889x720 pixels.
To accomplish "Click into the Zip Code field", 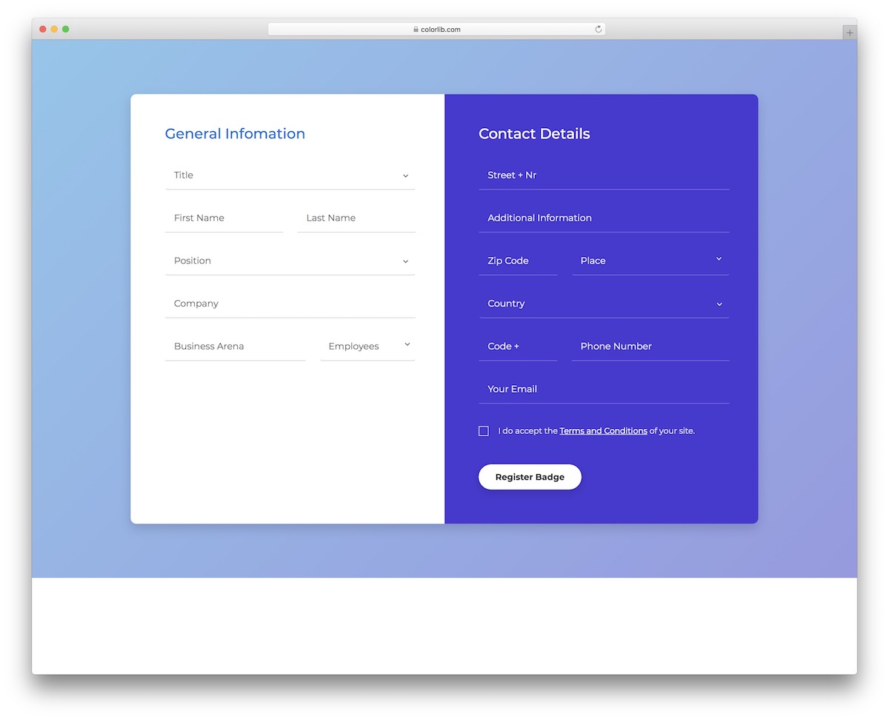I will [516, 261].
